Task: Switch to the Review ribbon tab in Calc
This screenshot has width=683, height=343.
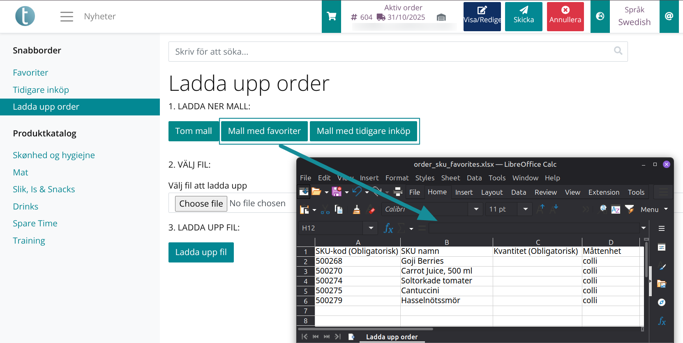Action: 545,192
